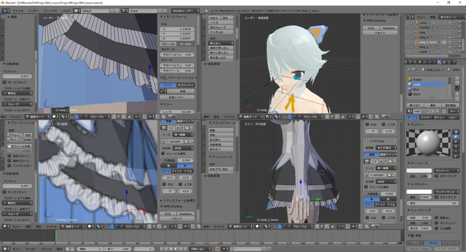The height and width of the screenshot is (252, 466).
Task: Click the info editor type icon top-left
Action: click(x=5, y=11)
